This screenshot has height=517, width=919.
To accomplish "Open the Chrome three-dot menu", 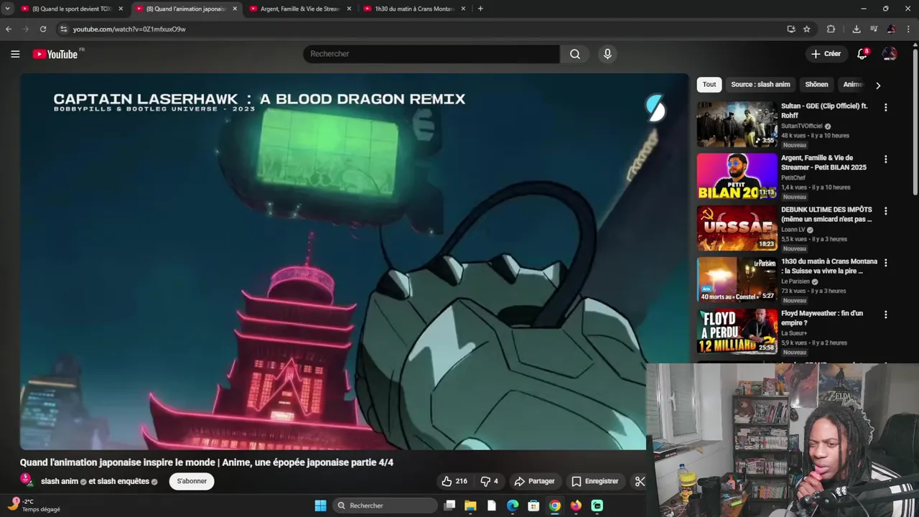I will [909, 29].
